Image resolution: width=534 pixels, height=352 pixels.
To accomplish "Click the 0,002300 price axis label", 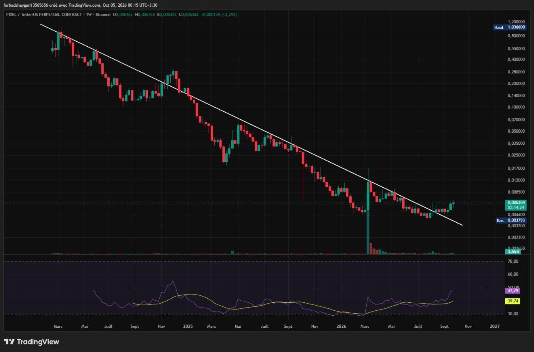I will click(516, 237).
